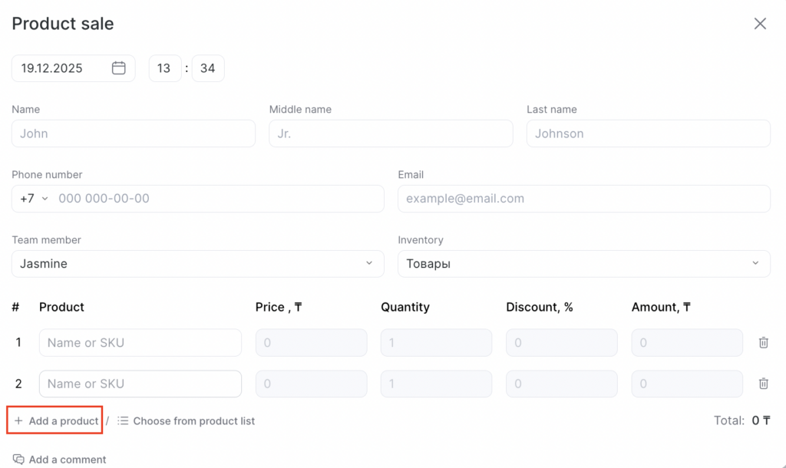This screenshot has height=468, width=786.
Task: Click the Name or SKU field in row 1
Action: coord(140,343)
